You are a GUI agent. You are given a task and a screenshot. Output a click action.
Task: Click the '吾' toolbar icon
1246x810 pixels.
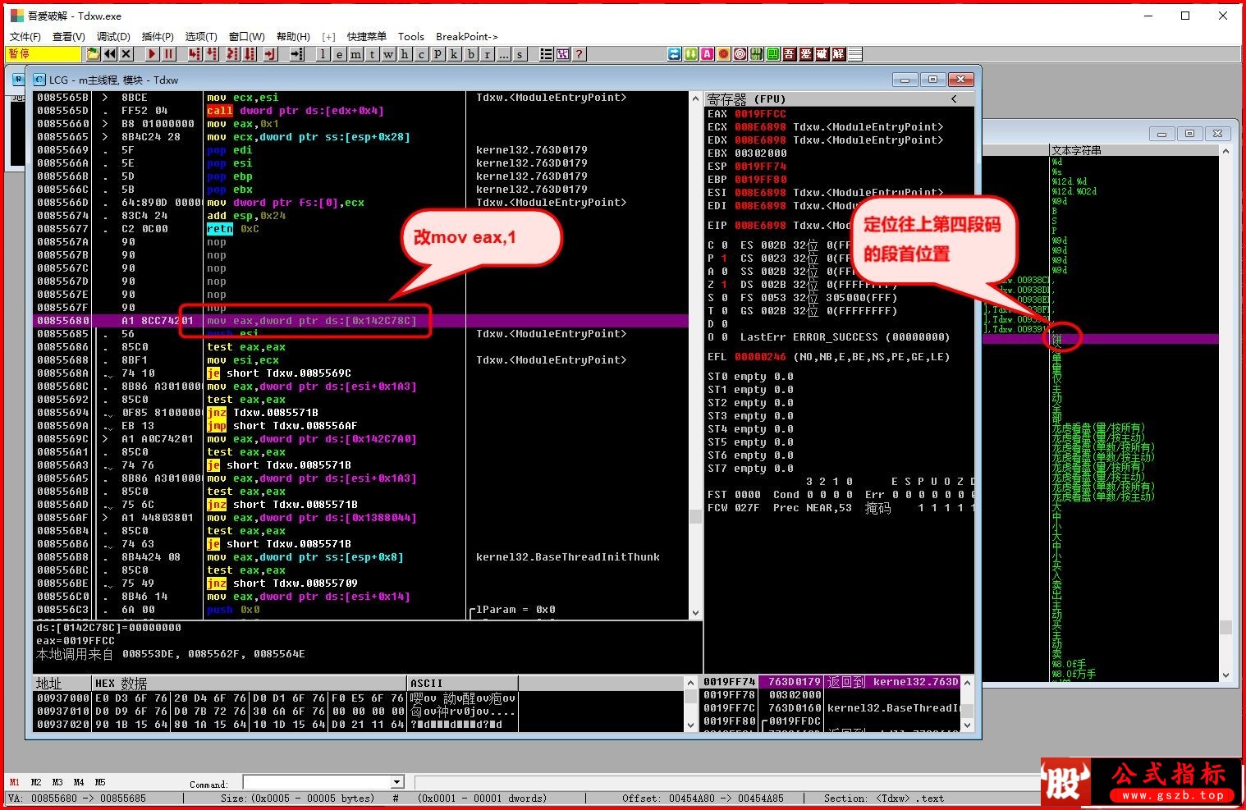click(x=789, y=54)
